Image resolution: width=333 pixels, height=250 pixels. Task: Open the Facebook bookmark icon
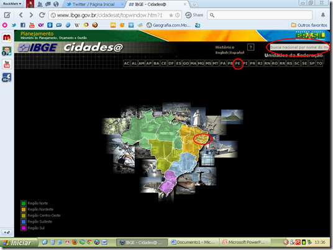click(x=23, y=25)
